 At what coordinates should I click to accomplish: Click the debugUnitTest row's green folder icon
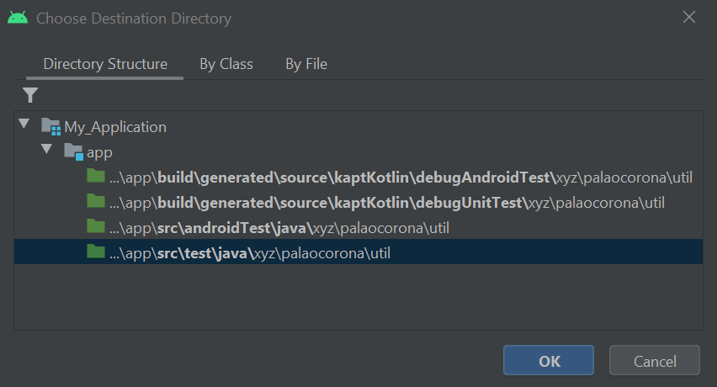coord(95,202)
